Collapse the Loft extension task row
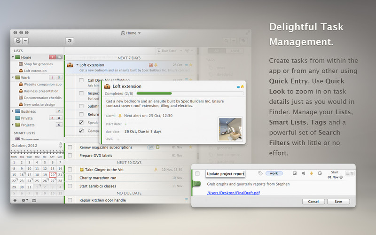 pos(77,65)
